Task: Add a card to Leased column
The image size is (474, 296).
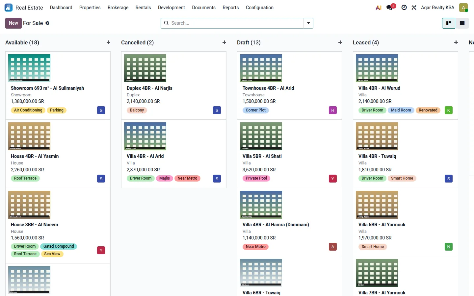Action: tap(456, 42)
